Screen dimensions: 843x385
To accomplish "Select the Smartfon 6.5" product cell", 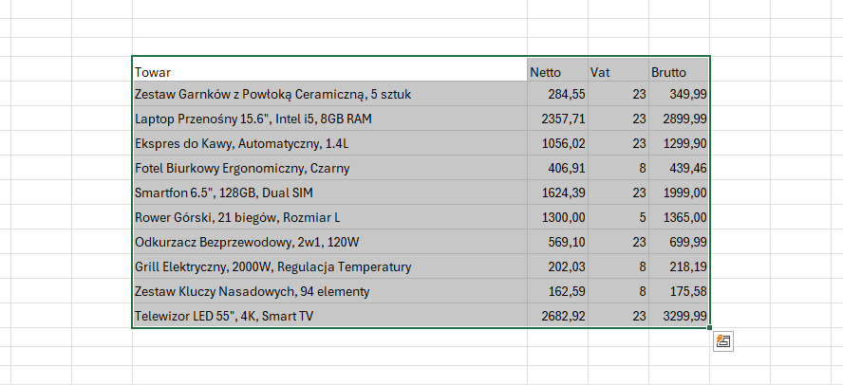I will 329,192.
